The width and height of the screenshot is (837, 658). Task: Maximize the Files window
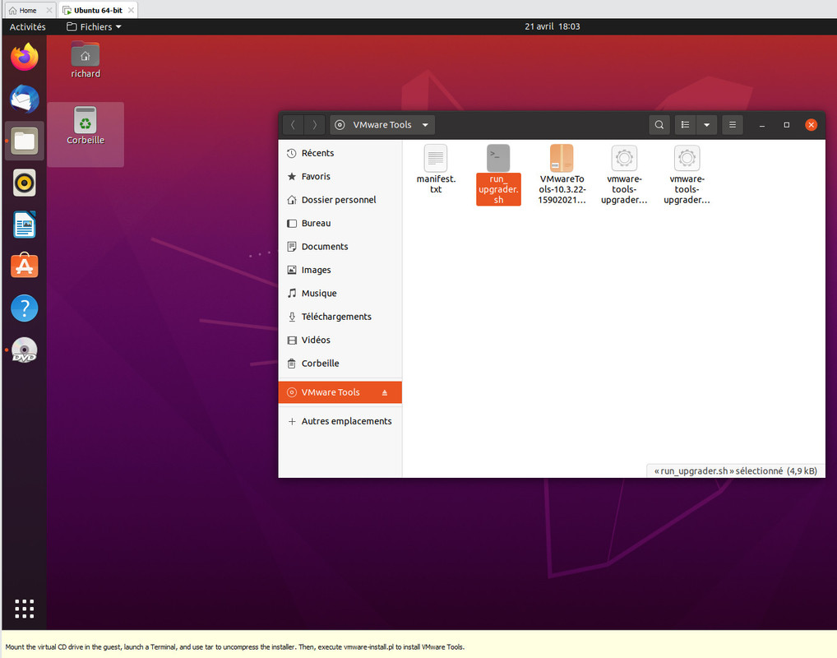click(x=786, y=125)
